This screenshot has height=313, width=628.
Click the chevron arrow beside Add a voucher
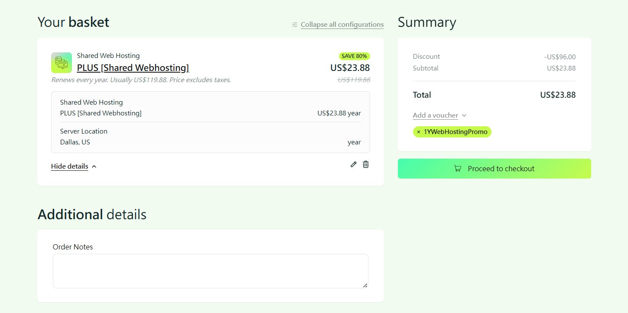pyautogui.click(x=464, y=115)
